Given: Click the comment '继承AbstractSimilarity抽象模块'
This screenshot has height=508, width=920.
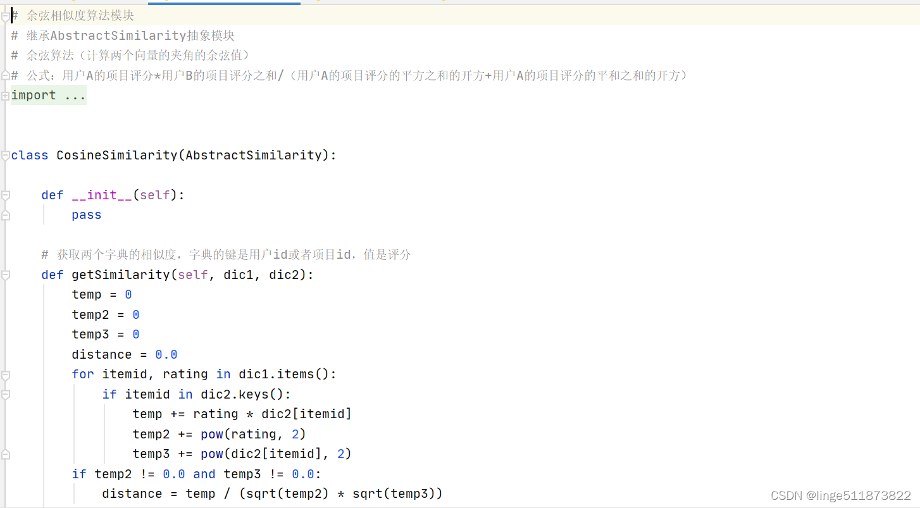Looking at the screenshot, I should (123, 35).
